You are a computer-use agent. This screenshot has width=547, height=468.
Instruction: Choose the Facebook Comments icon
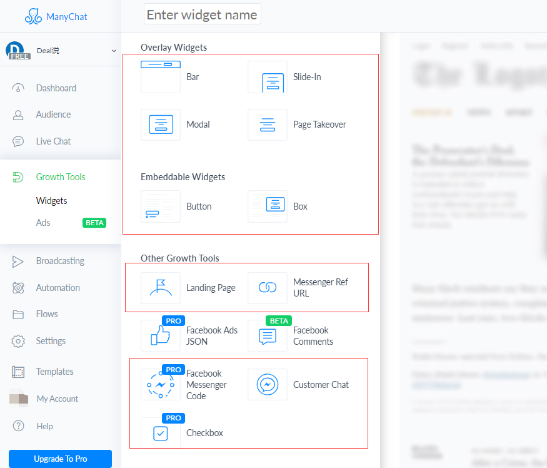tap(268, 335)
